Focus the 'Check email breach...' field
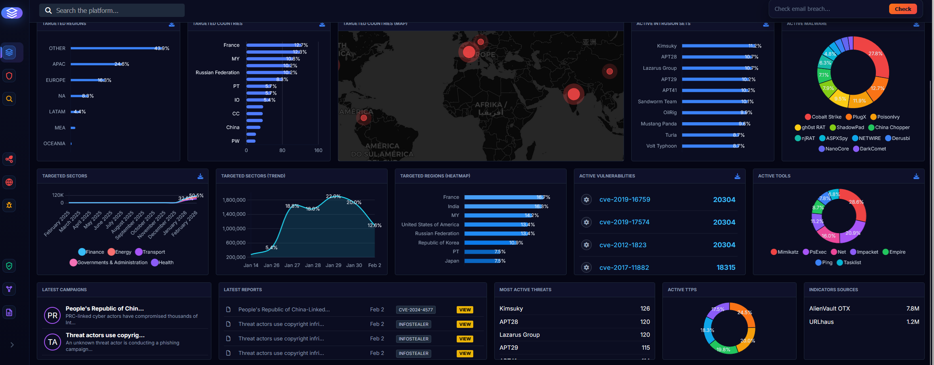934x365 pixels. (x=829, y=9)
